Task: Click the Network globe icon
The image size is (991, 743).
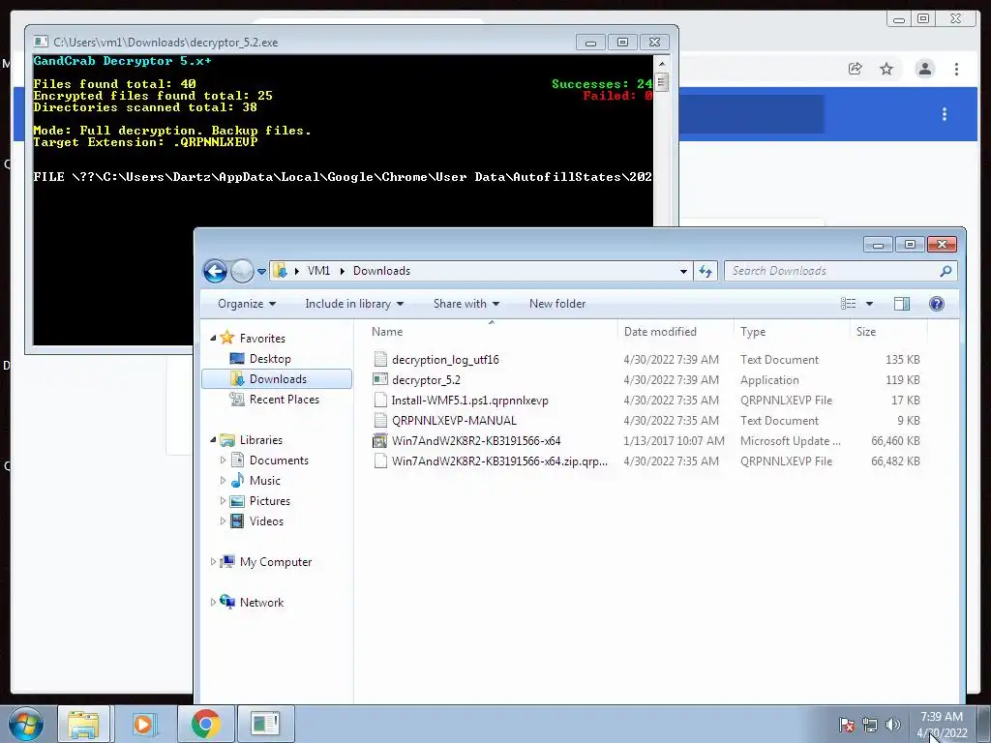Action: [227, 602]
